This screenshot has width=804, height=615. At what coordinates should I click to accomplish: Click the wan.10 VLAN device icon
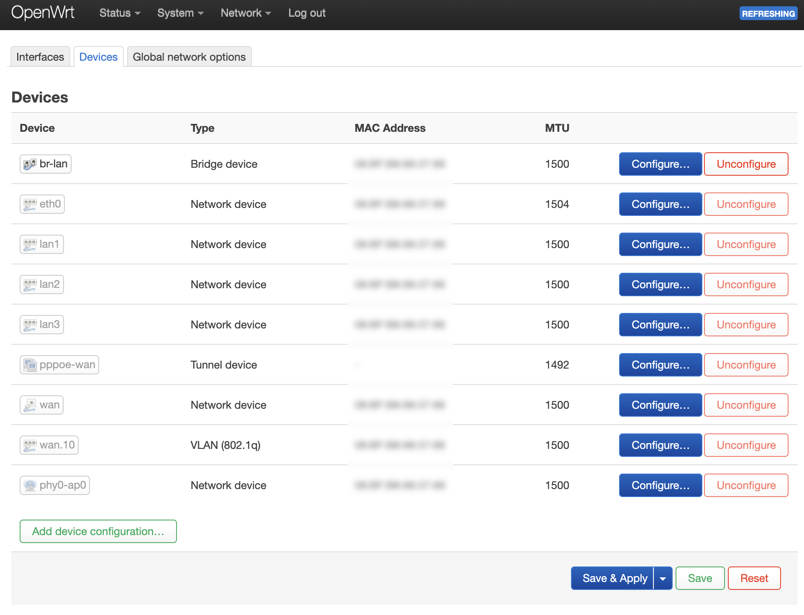(x=30, y=445)
